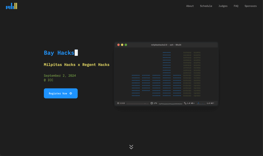
Task: Click the red close dot in the terminal image
Action: pyautogui.click(x=118, y=45)
